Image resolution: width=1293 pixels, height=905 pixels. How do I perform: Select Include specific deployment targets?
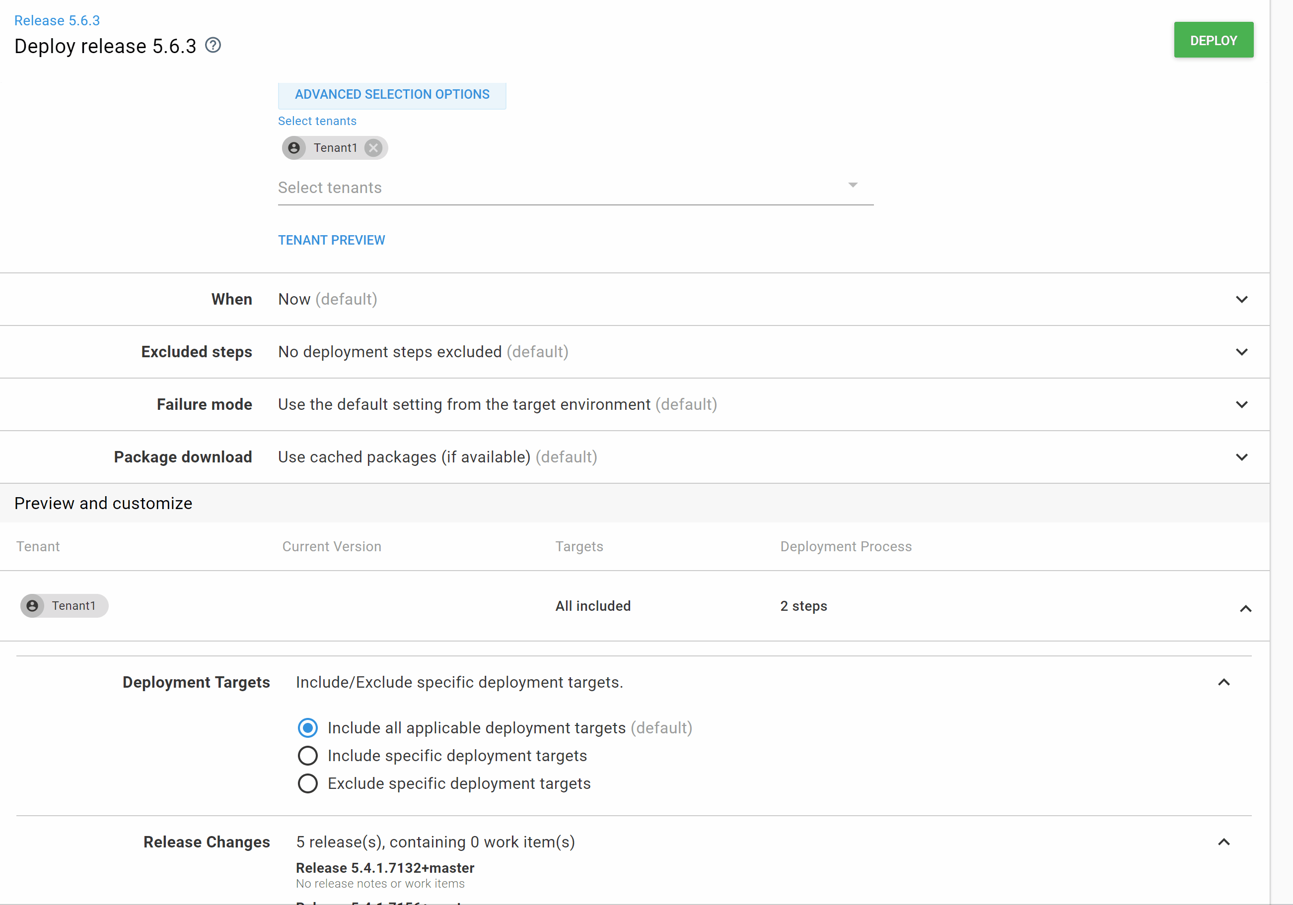tap(307, 755)
